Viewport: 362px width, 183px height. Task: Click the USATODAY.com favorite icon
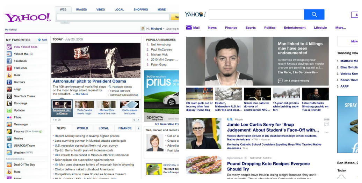tap(9, 146)
